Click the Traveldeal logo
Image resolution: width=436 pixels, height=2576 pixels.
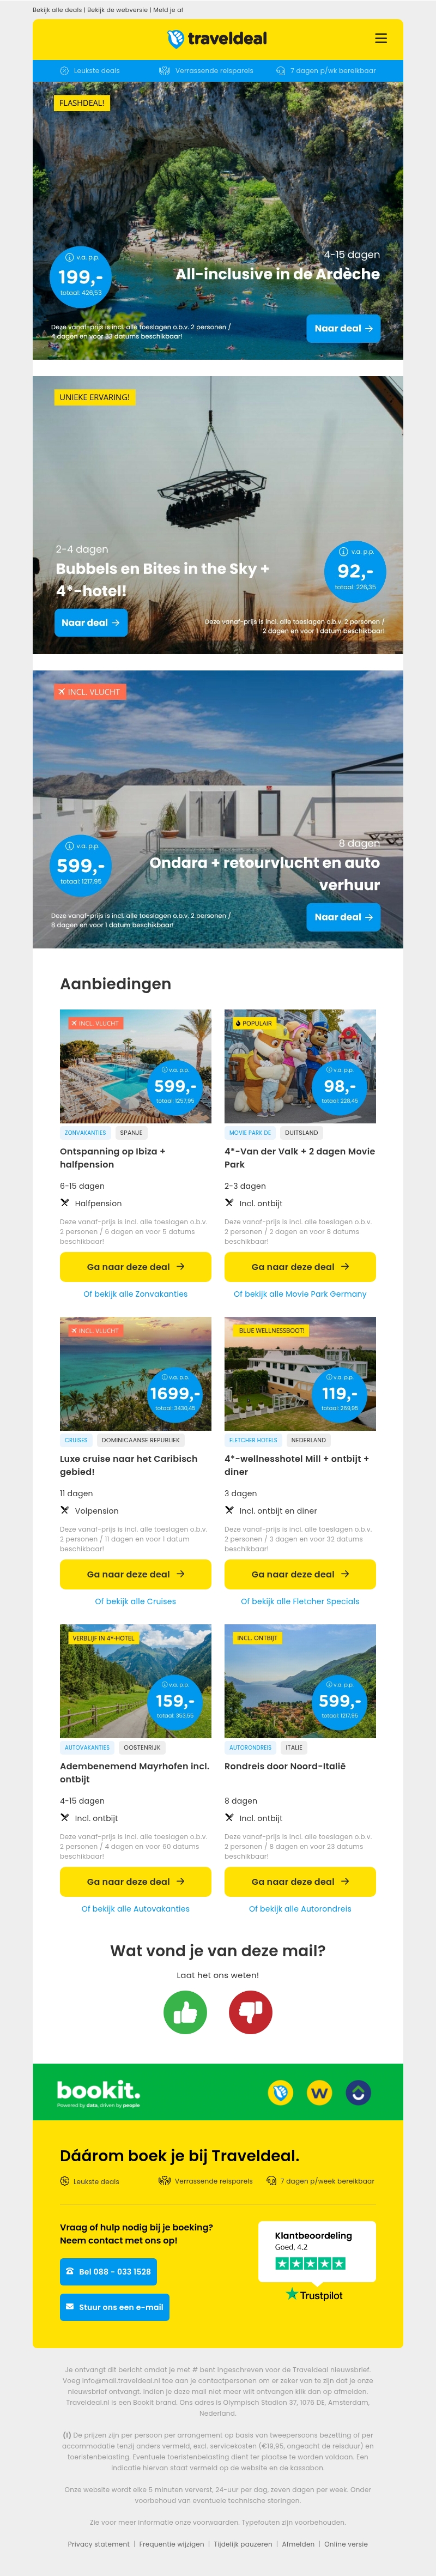(x=217, y=39)
